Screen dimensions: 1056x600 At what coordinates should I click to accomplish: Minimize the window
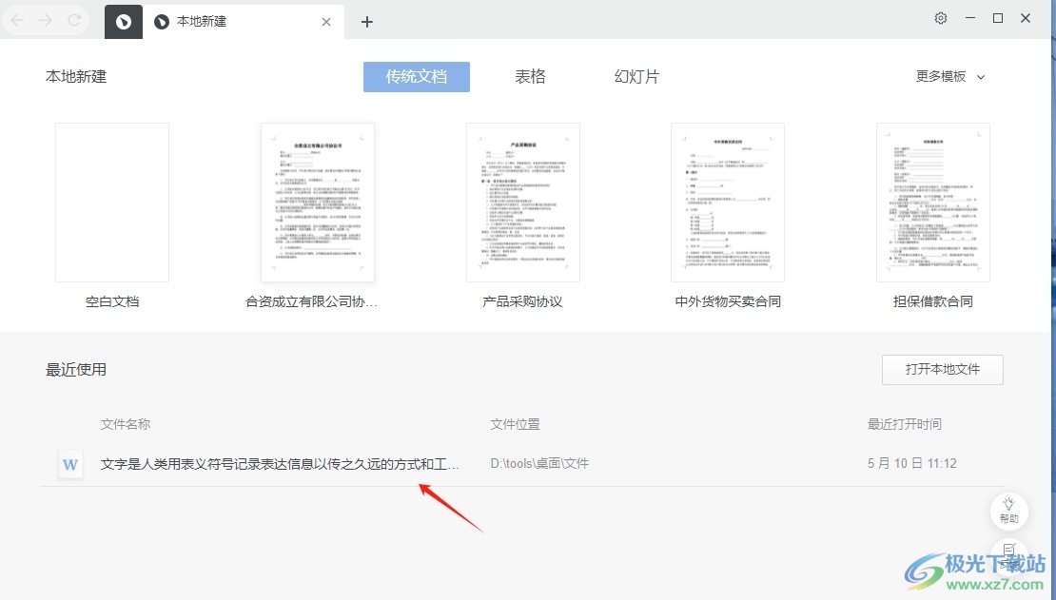click(x=969, y=18)
